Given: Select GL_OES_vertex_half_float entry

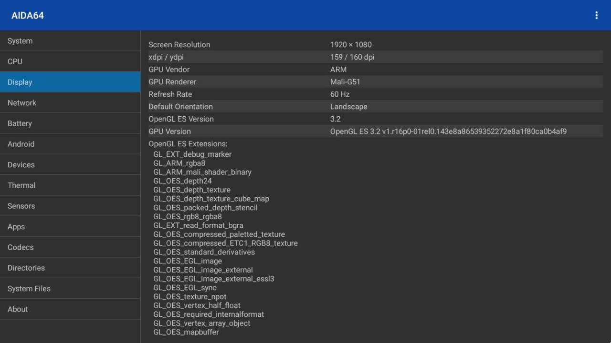Looking at the screenshot, I should (197, 305).
